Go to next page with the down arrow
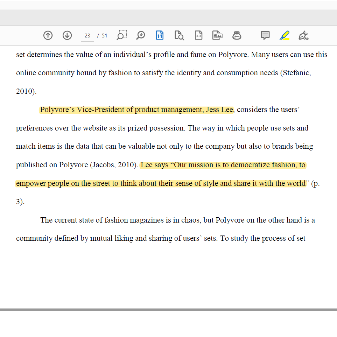The width and height of the screenshot is (337, 337). (67, 35)
